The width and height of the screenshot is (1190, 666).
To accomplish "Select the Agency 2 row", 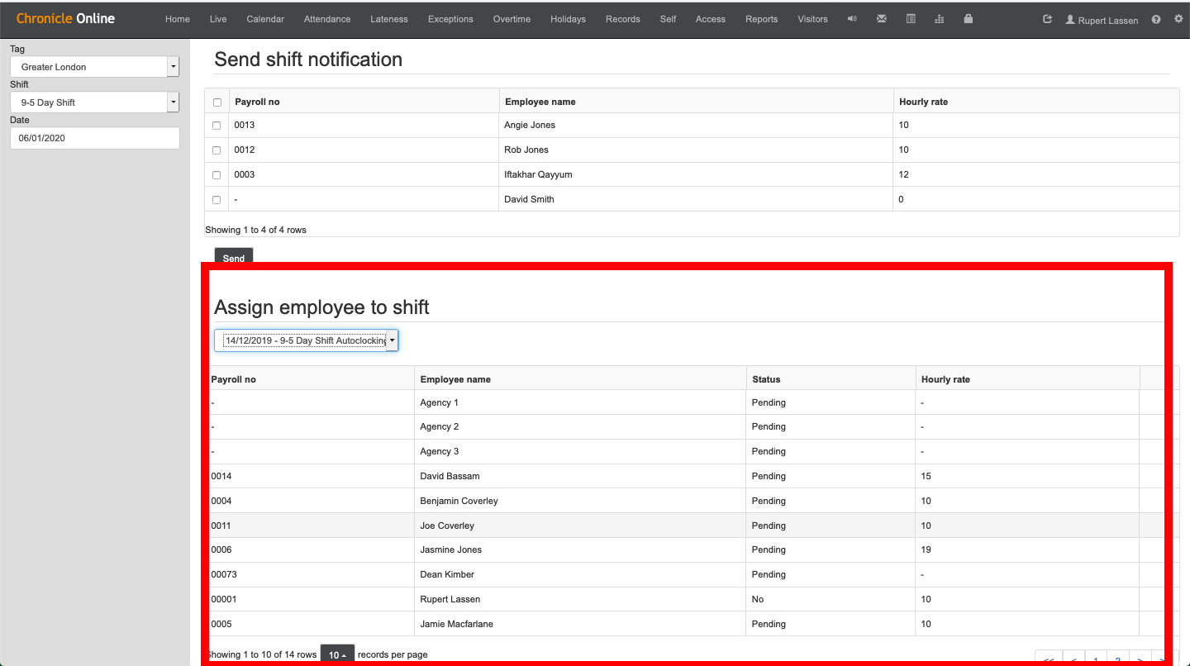I will tap(692, 427).
